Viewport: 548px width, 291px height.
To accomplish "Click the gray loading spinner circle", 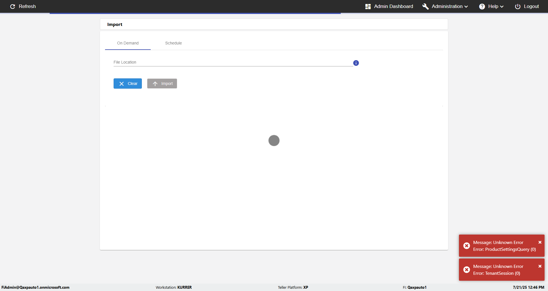I will pos(274,141).
